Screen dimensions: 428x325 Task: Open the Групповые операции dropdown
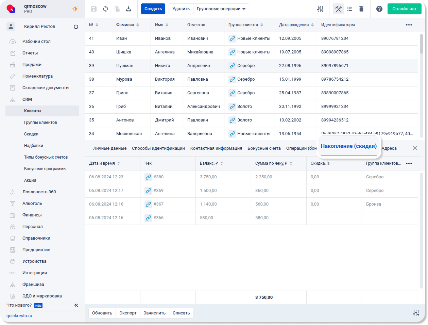coord(221,9)
